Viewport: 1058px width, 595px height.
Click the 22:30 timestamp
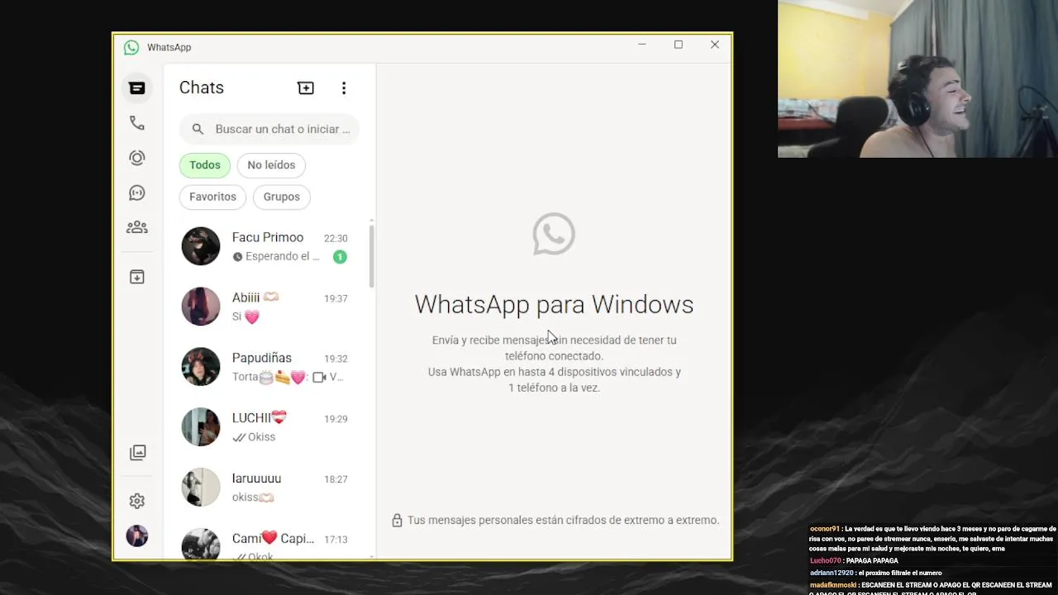point(336,238)
